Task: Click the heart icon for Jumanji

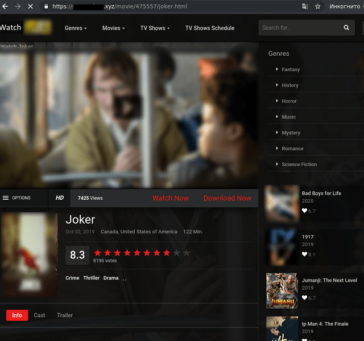Action: click(304, 298)
